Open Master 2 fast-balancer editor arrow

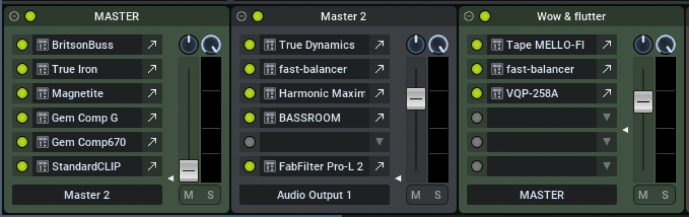point(379,69)
